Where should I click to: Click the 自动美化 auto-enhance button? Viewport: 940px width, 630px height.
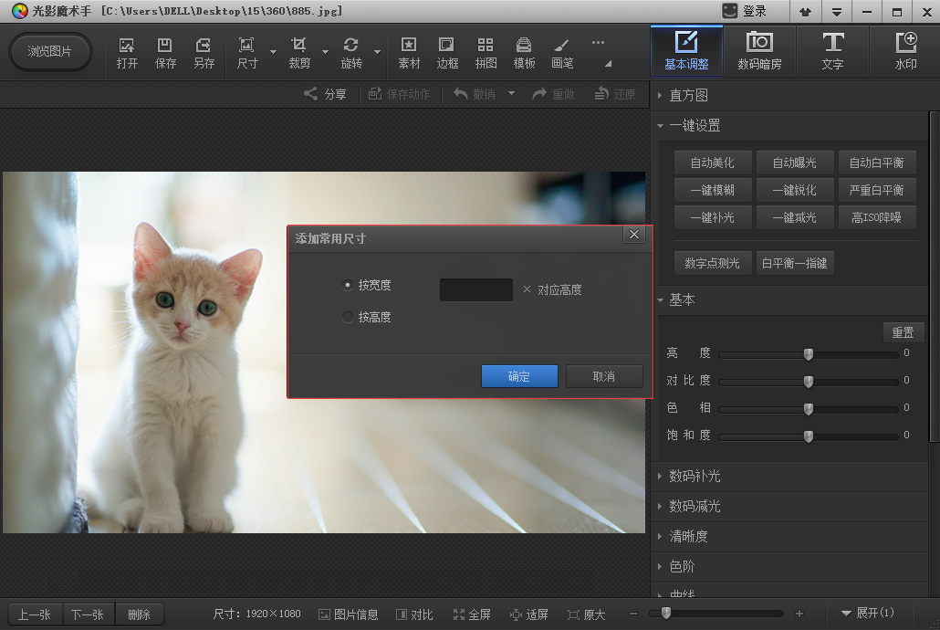pyautogui.click(x=712, y=163)
